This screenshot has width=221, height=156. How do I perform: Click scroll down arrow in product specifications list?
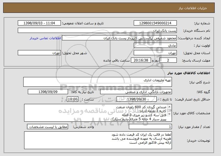coord(169,114)
